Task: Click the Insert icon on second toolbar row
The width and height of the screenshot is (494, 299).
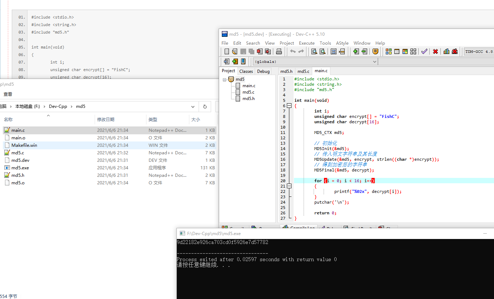Action: click(x=226, y=61)
